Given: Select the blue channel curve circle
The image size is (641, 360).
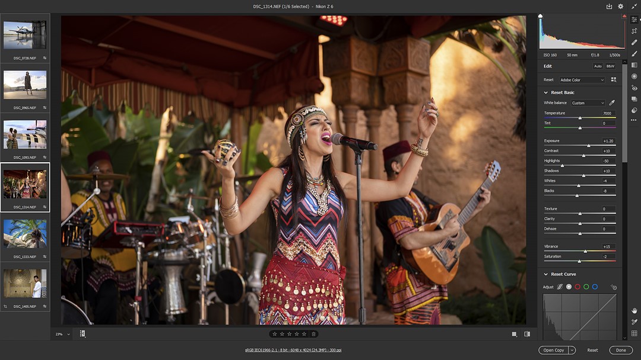Looking at the screenshot, I should tap(595, 287).
